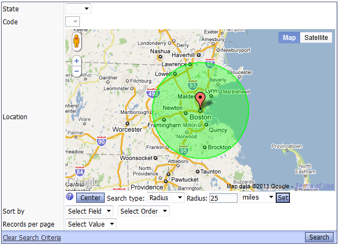Viewport: 339px width, 246px height.
Task: Open the Terms of Use link
Action: pos(315,186)
